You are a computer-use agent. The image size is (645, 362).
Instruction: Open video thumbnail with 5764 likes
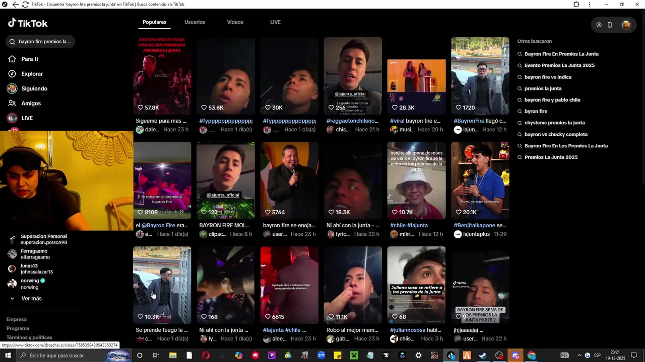[x=289, y=180]
